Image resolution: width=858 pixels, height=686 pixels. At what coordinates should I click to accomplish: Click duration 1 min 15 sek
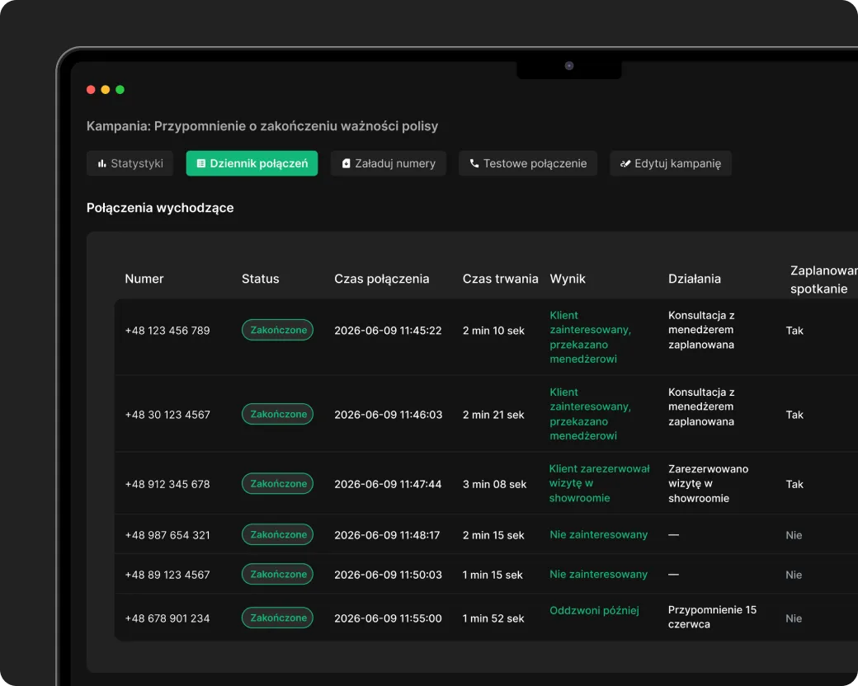[493, 575]
